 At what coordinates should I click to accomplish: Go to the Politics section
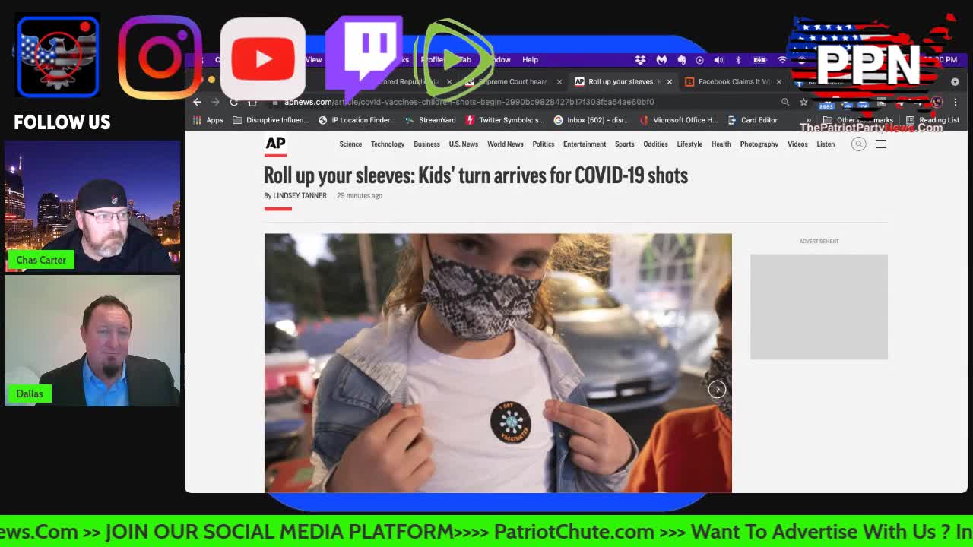(543, 144)
